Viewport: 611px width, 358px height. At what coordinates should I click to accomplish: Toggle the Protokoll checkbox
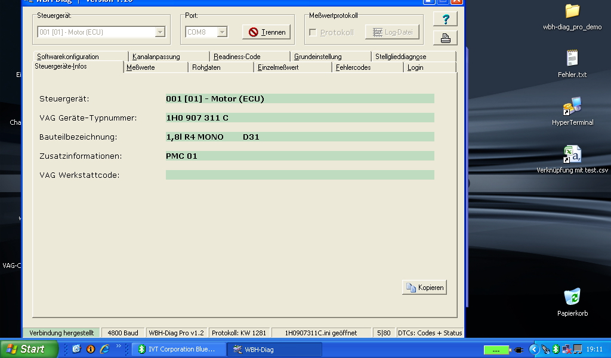(x=313, y=32)
